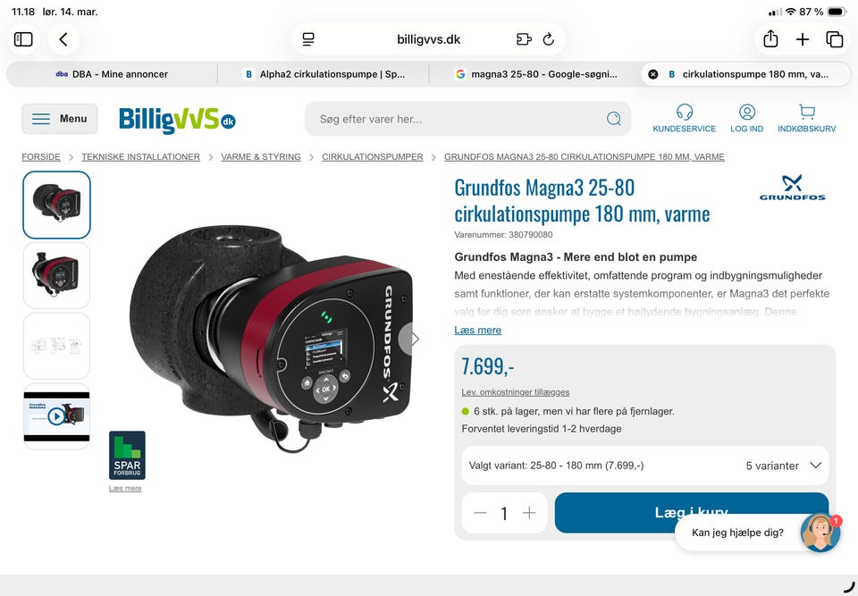Check the Wi-Fi status icon

790,12
